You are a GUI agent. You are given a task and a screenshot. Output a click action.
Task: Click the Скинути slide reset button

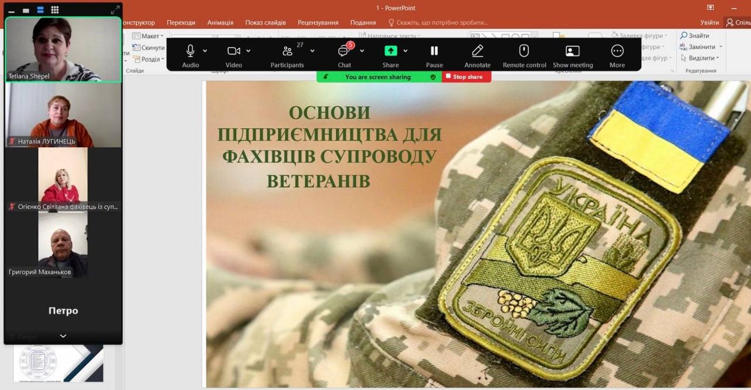[148, 48]
